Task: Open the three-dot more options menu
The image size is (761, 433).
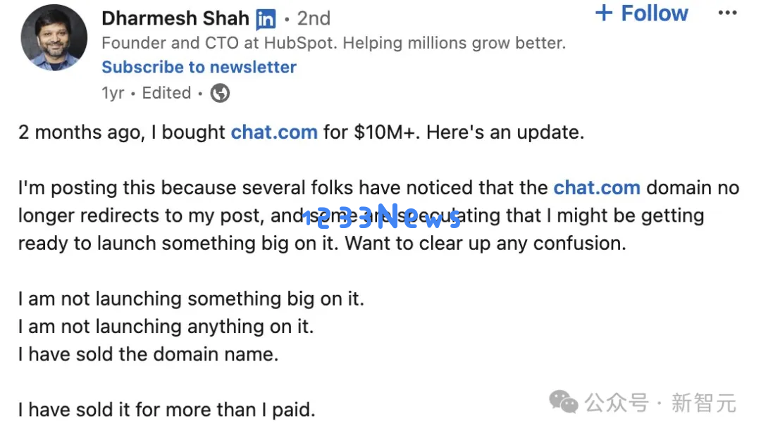Action: pos(727,13)
